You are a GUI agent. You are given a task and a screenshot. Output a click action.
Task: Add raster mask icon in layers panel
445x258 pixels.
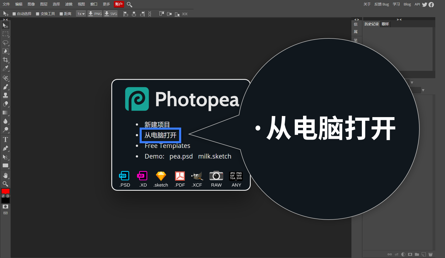click(x=410, y=254)
